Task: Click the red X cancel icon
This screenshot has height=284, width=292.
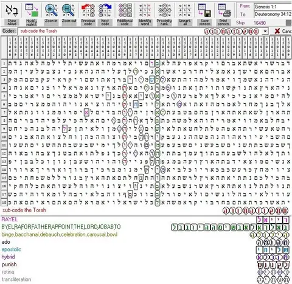Action: 277,31
